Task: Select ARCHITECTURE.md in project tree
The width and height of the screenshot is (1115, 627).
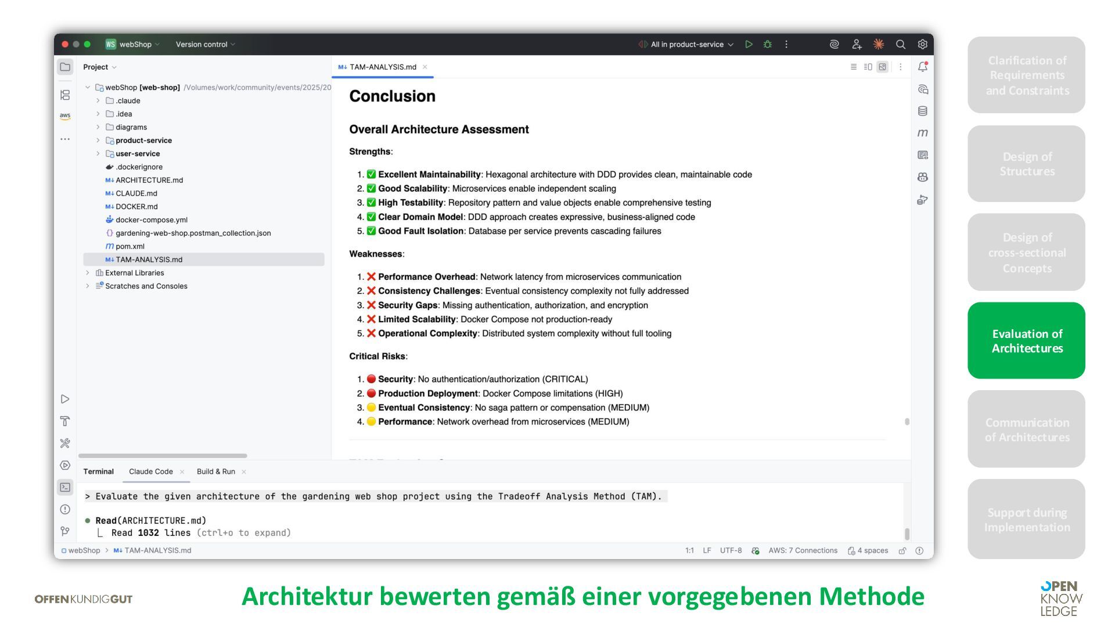Action: 149,180
